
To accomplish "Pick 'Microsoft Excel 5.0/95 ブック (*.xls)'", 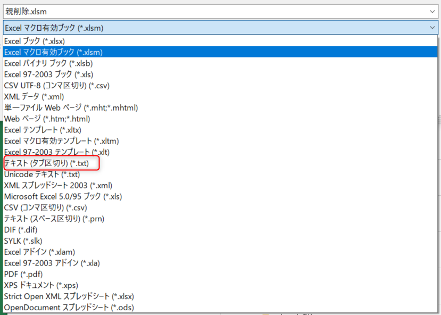I will click(220, 196).
